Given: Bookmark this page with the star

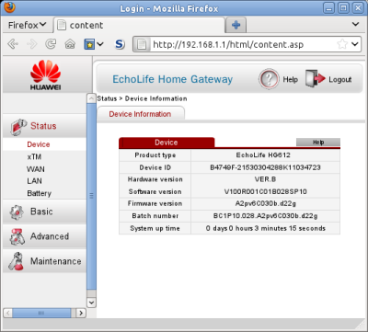Looking at the screenshot, I should click(342, 44).
